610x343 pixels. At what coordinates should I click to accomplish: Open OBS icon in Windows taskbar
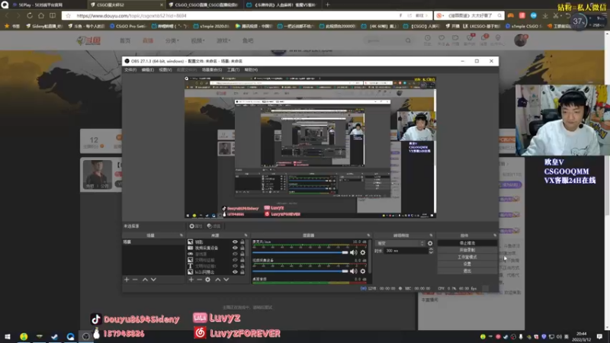click(x=85, y=336)
